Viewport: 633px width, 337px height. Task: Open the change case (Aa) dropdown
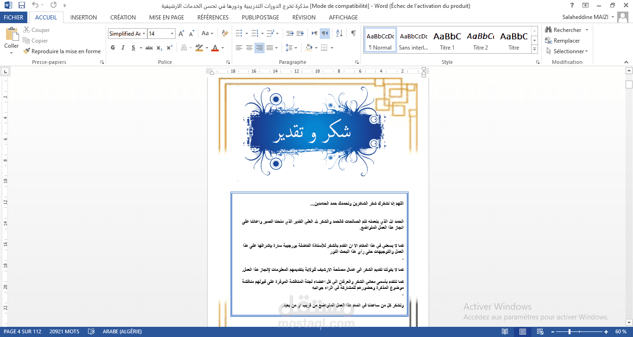pyautogui.click(x=207, y=34)
